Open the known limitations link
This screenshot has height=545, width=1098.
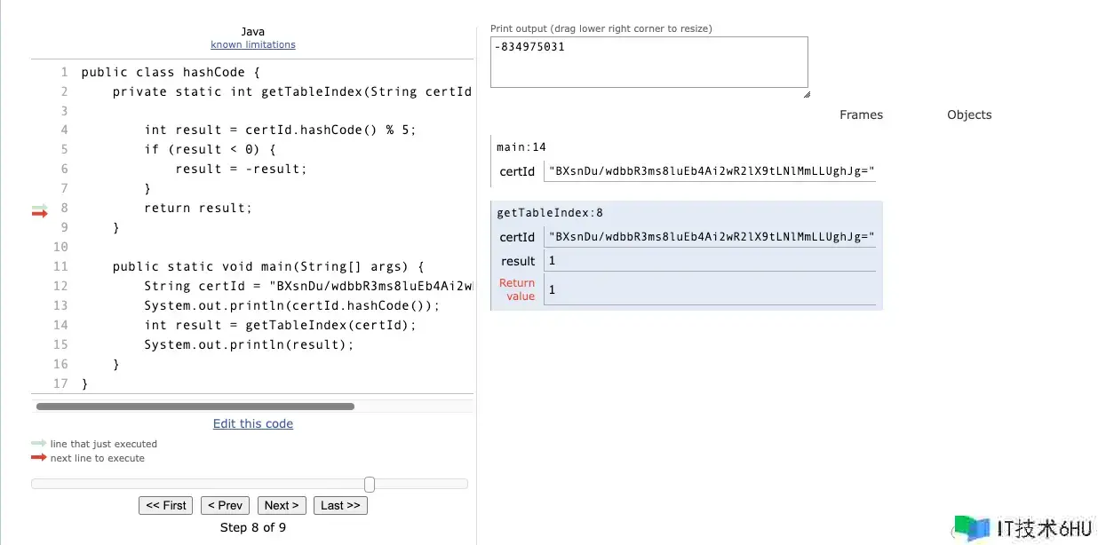pos(253,44)
